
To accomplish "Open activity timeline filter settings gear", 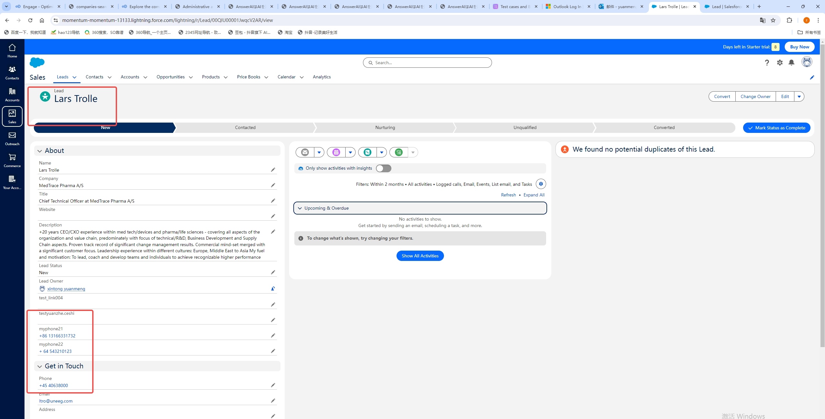I will tap(541, 184).
